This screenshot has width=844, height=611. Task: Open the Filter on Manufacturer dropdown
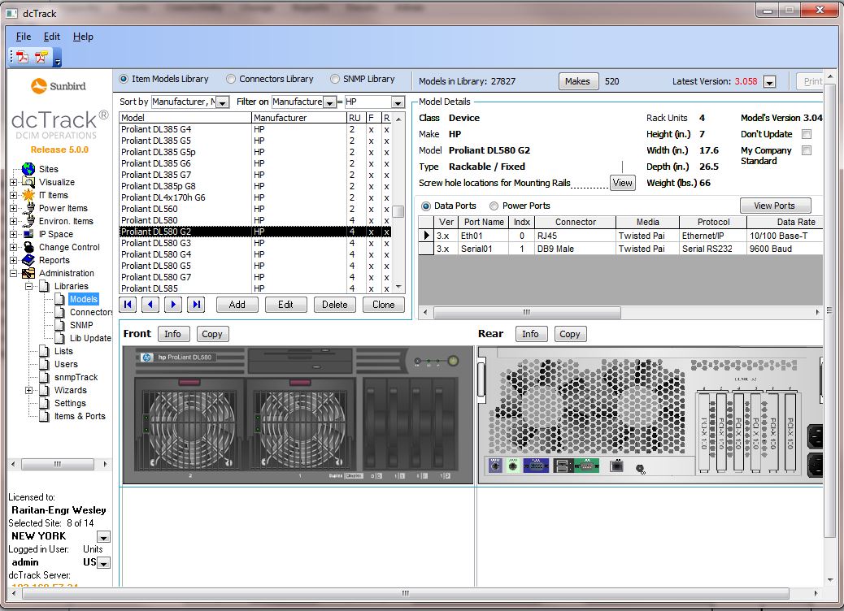coord(330,102)
